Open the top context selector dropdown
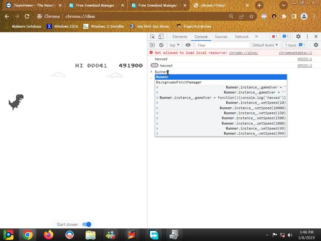 click(x=174, y=45)
